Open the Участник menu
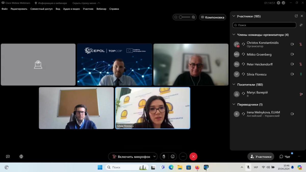306x172 pixels. click(88, 9)
